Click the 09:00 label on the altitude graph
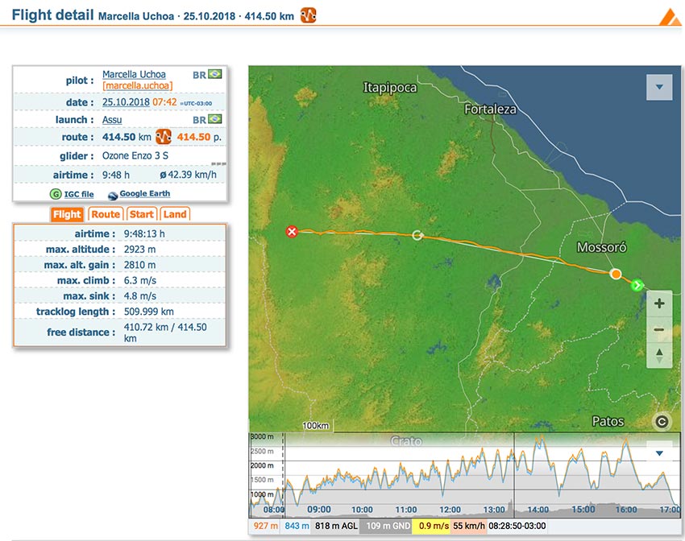 (x=319, y=509)
